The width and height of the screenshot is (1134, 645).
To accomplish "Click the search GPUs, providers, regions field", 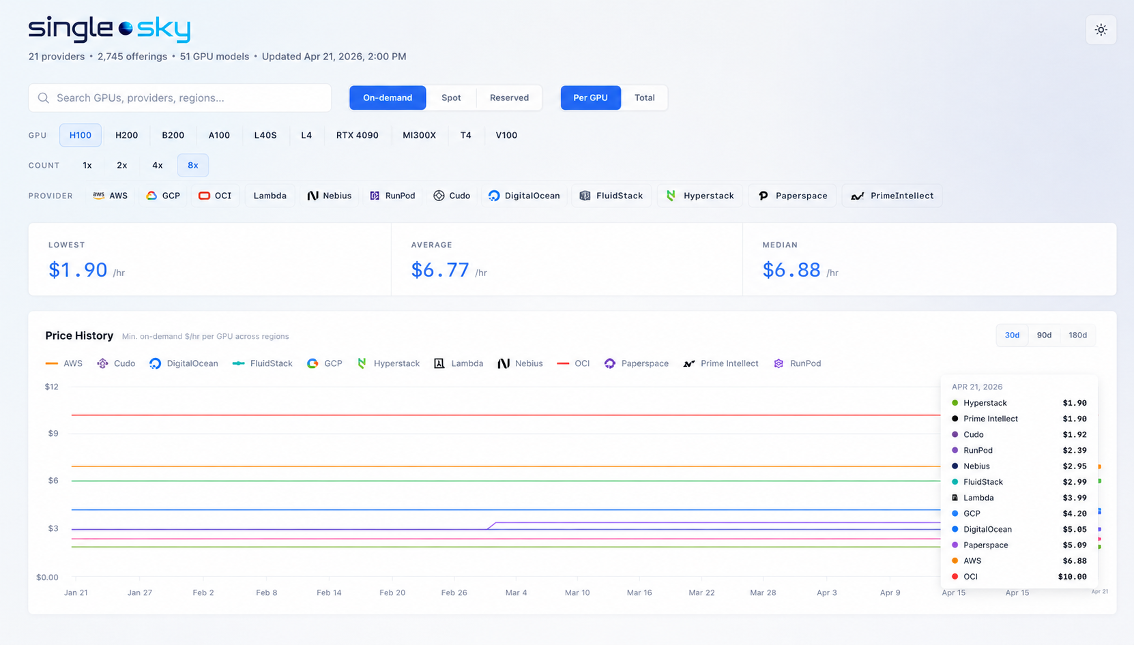I will (179, 98).
